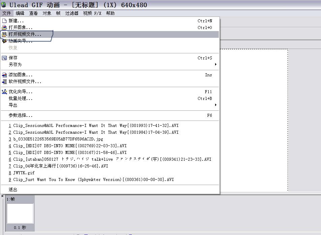Select frame 1 thumbnail in frame panel

pyautogui.click(x=20, y=213)
